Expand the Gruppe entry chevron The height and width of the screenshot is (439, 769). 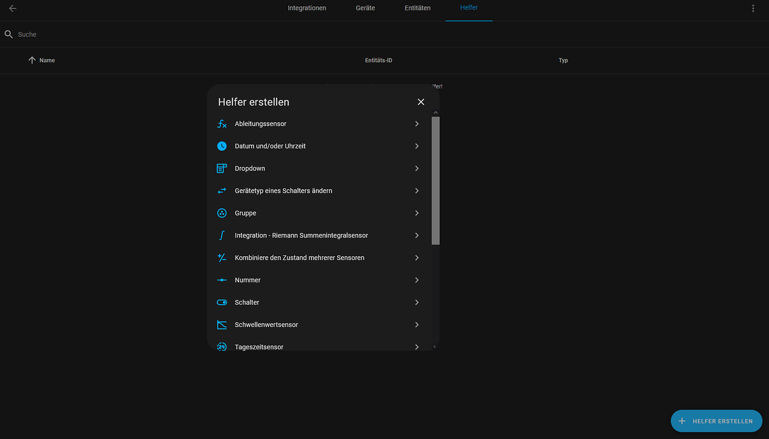[x=417, y=213]
